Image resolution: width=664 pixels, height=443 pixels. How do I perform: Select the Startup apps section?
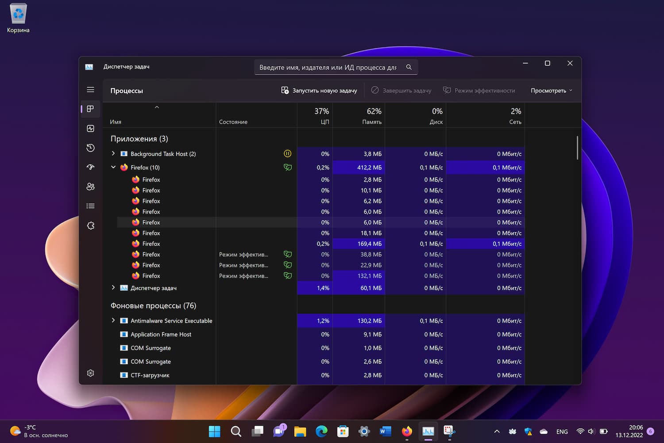(x=90, y=167)
